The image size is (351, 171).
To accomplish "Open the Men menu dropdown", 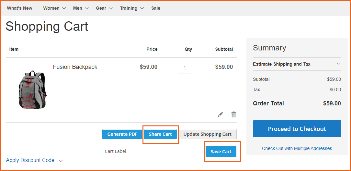I will [x=81, y=8].
